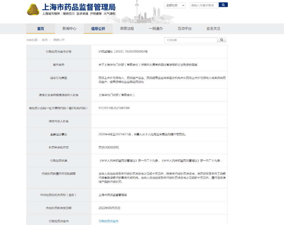The image size is (284, 225).
Task: Open the 一网通办 navigation tab
Action: click(x=156, y=29)
